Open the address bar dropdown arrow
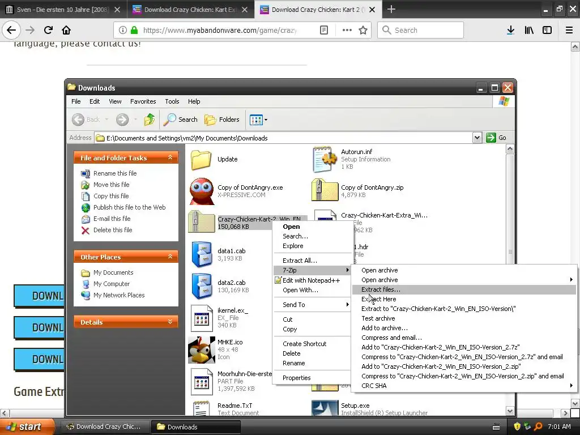The height and width of the screenshot is (435, 580). [477, 138]
